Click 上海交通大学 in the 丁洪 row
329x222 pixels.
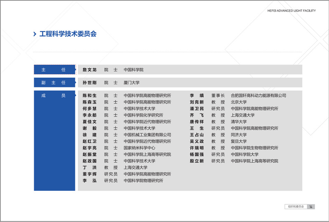tap(135, 168)
